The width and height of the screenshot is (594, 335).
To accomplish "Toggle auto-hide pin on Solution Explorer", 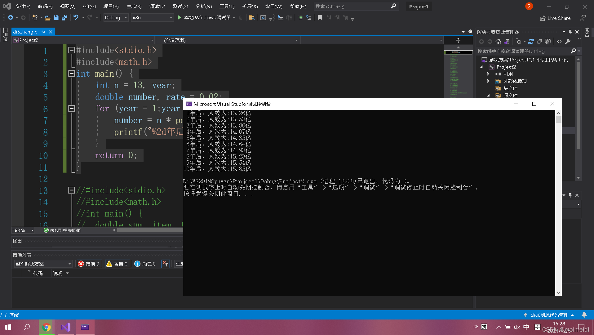I will click(x=570, y=32).
